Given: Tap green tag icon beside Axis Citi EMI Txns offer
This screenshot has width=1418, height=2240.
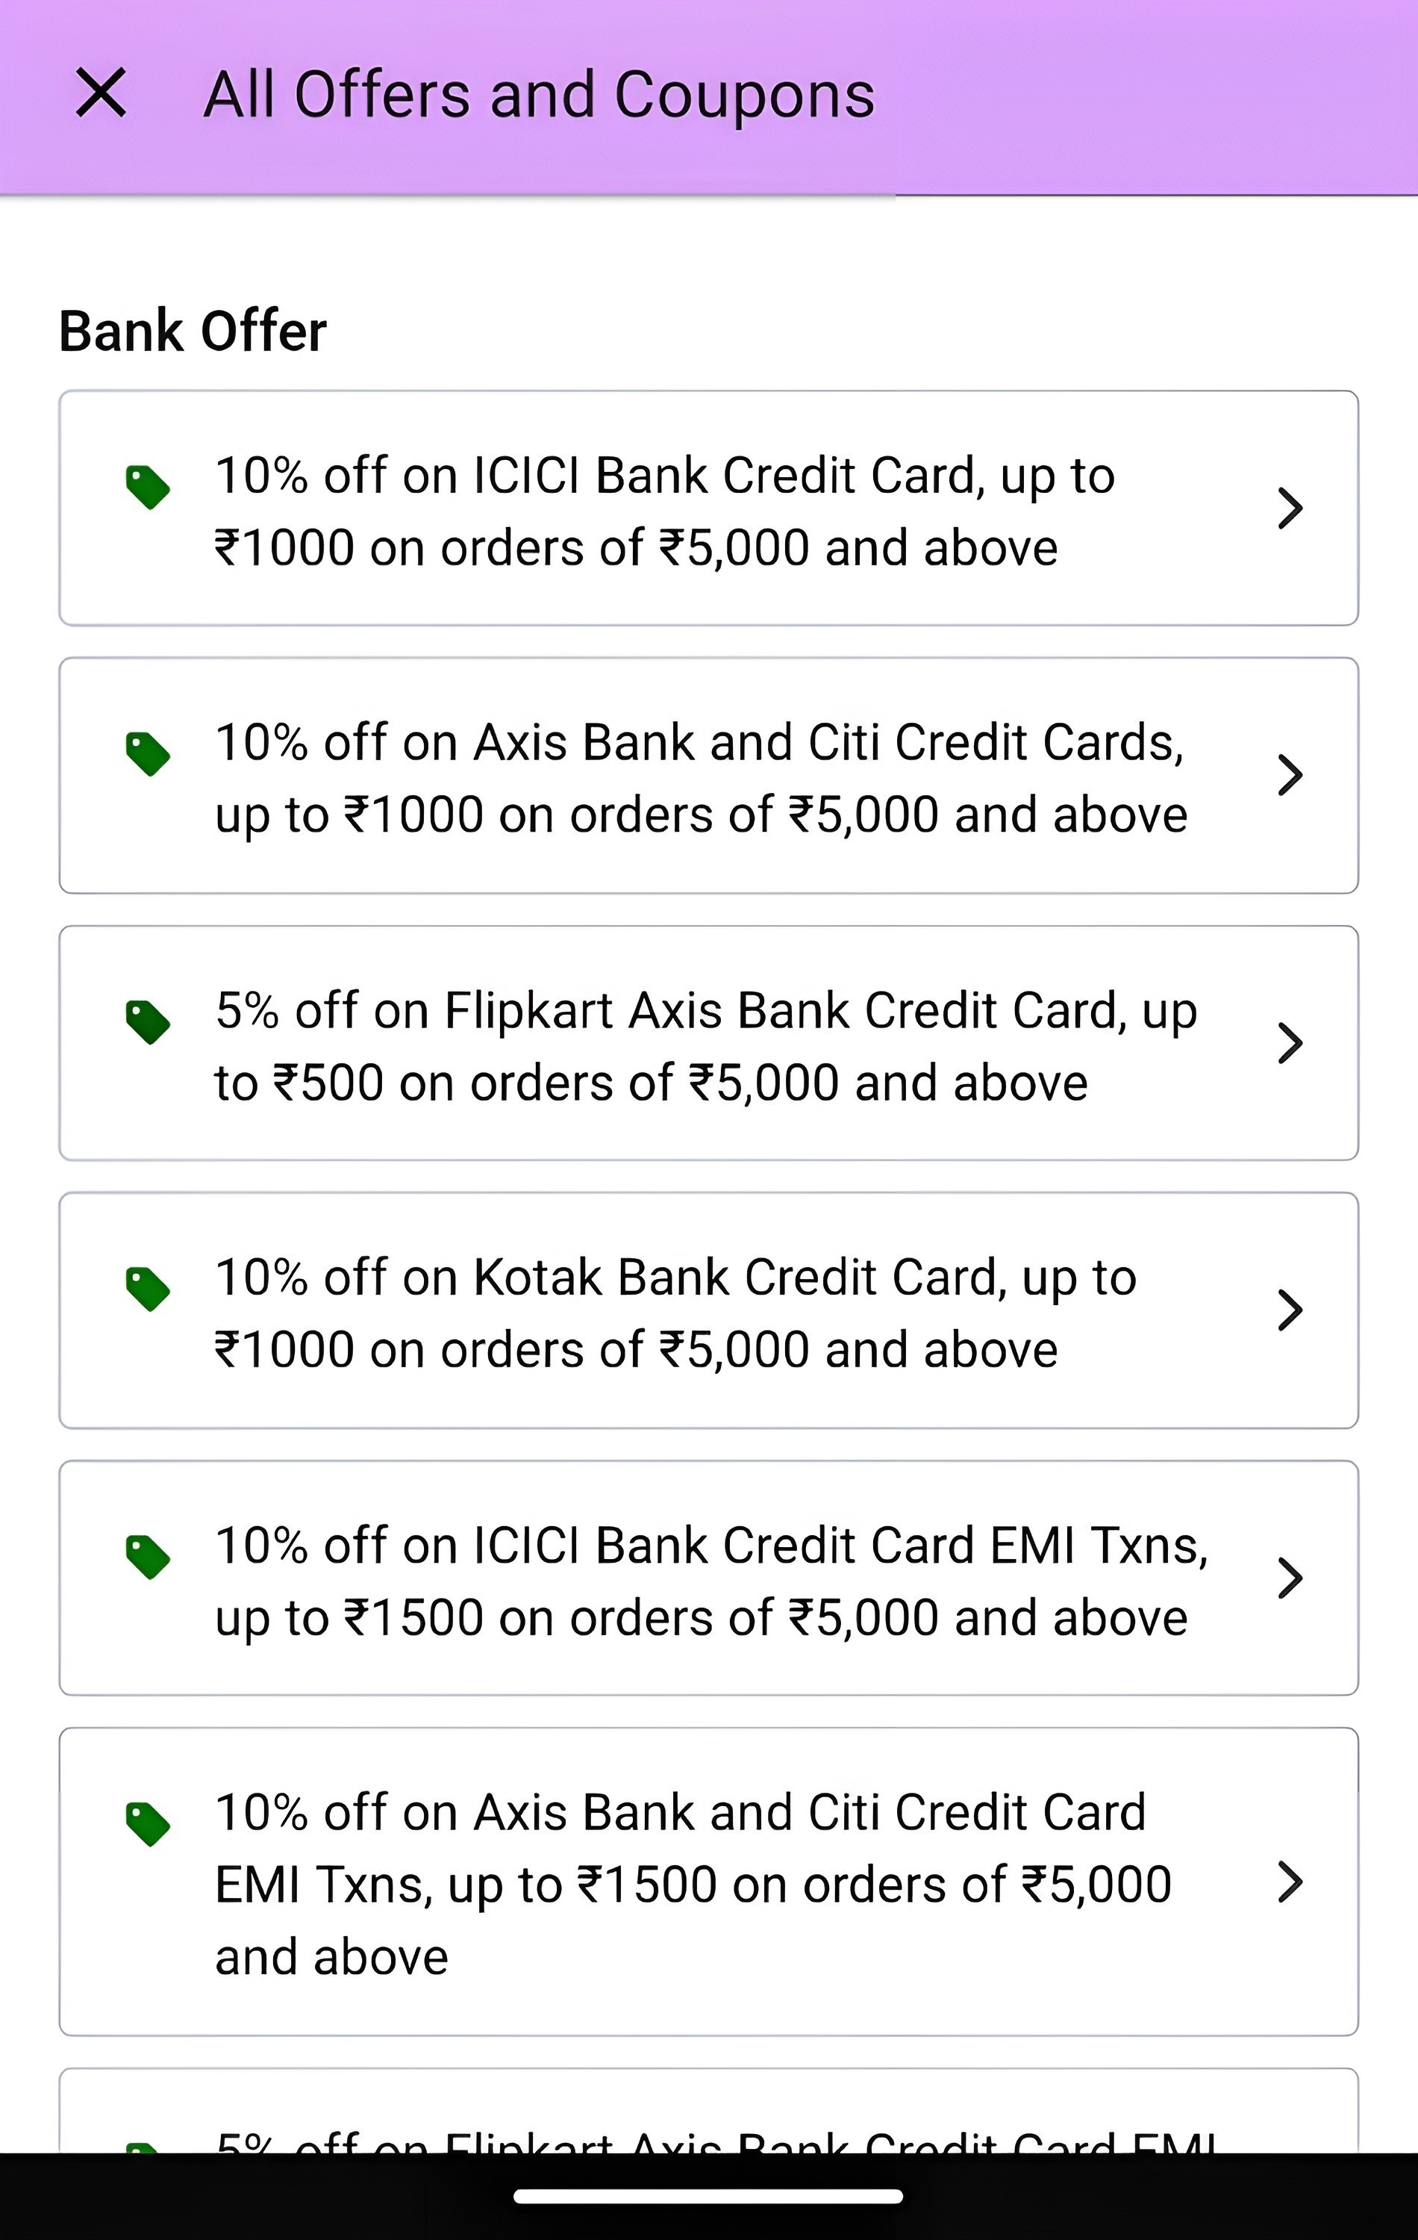Looking at the screenshot, I should click(x=148, y=1824).
